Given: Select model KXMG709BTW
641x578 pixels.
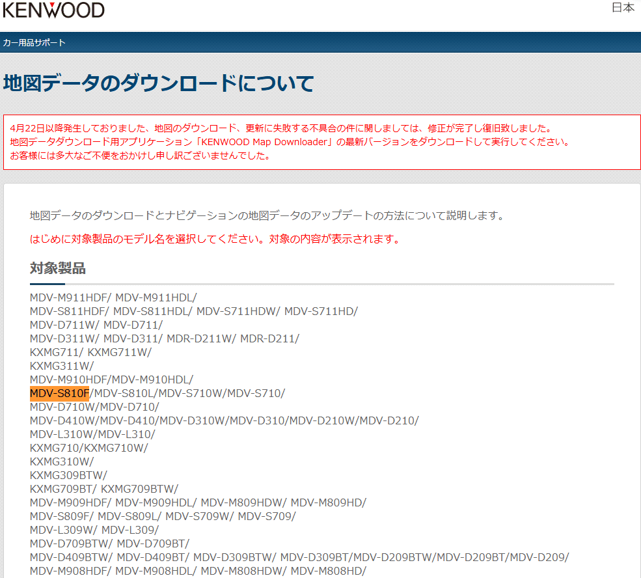Looking at the screenshot, I should pos(138,489).
